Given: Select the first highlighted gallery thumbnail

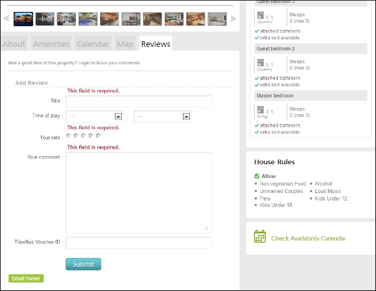Looking at the screenshot, I should tap(23, 19).
